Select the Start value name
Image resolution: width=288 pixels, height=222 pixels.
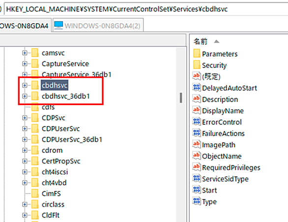click(209, 190)
